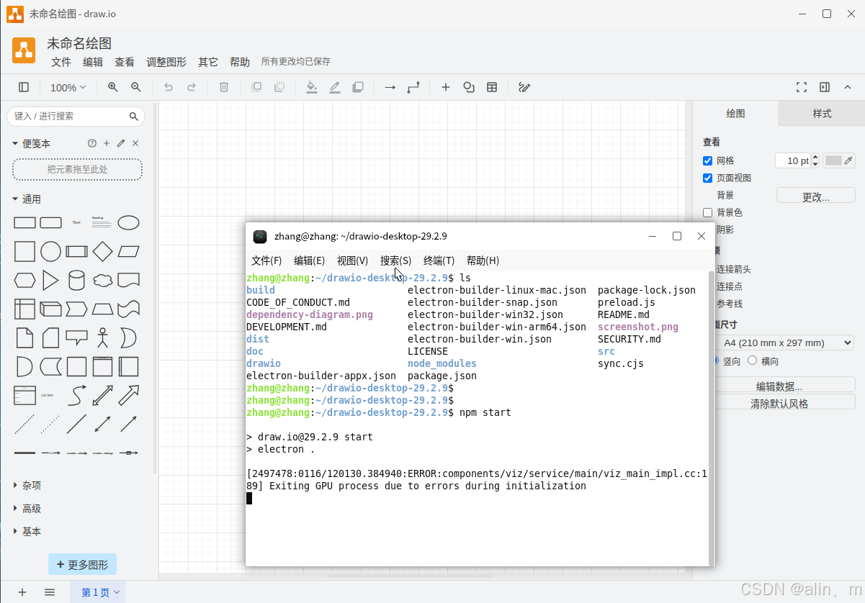Screen dimensions: 865x603
Task: Click the fullscreen icon in toolbar
Action: [x=802, y=87]
